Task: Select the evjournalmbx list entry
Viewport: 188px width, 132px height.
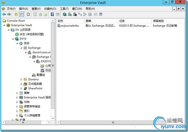Action: pos(70,26)
